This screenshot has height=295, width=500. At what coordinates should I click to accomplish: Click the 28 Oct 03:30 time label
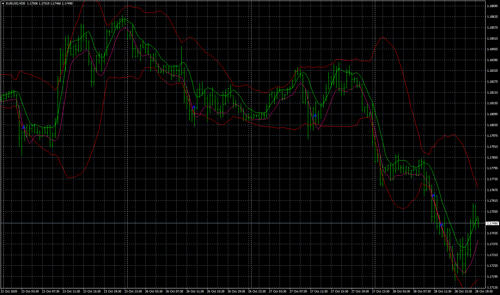pos(401,291)
